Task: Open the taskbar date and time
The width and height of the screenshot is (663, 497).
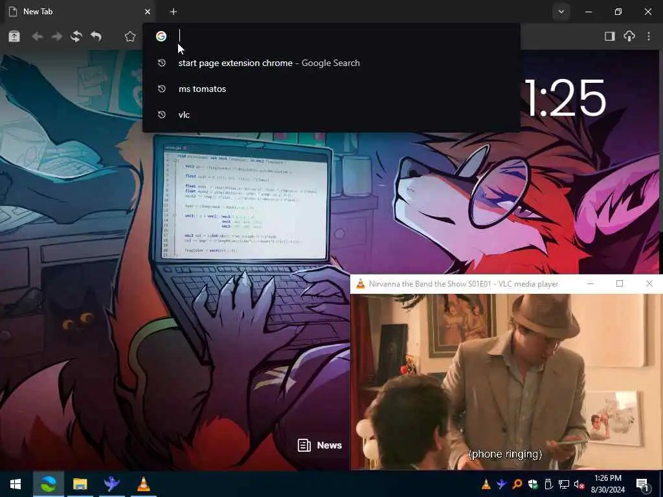Action: pos(607,484)
